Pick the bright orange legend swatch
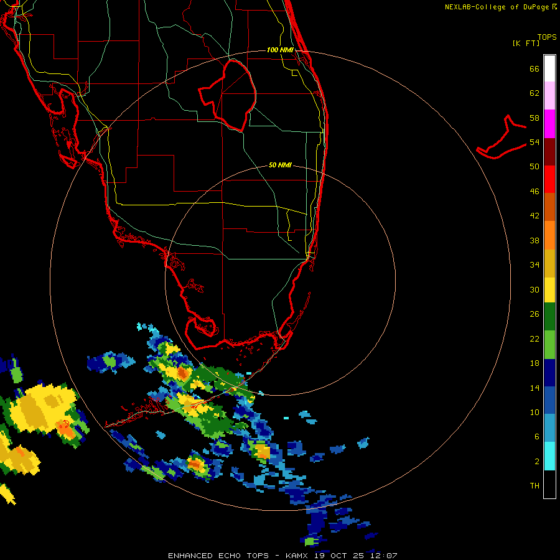Screen dimensions: 560x560 click(549, 235)
